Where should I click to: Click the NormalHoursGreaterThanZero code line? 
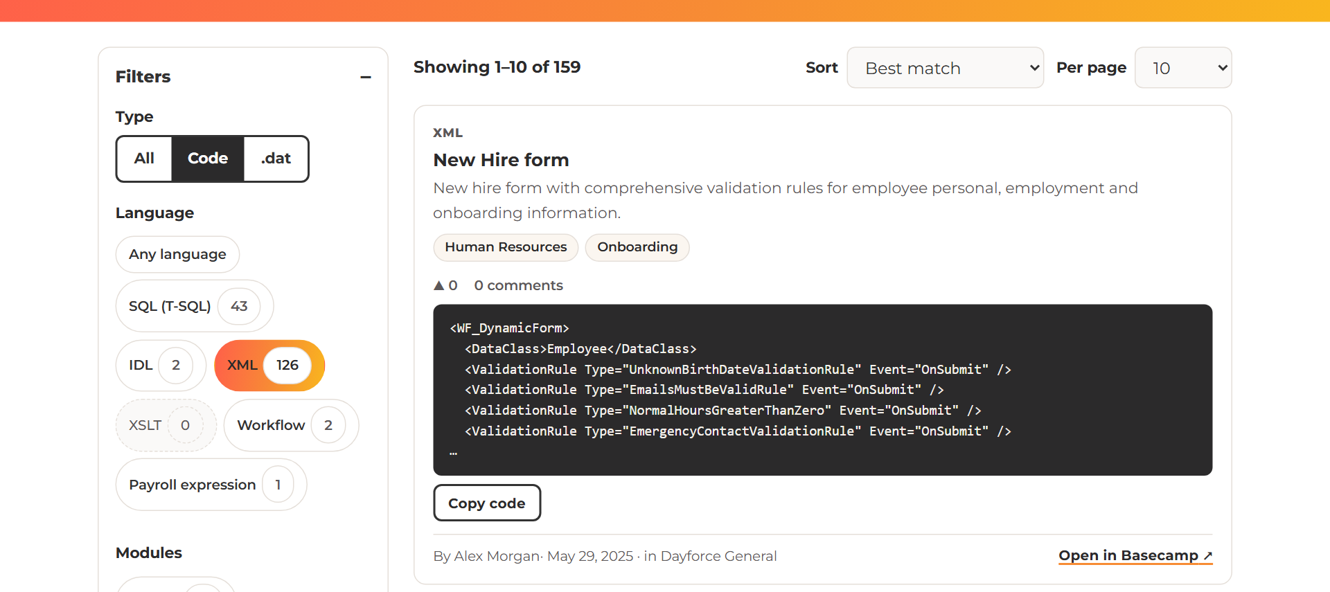click(x=722, y=411)
